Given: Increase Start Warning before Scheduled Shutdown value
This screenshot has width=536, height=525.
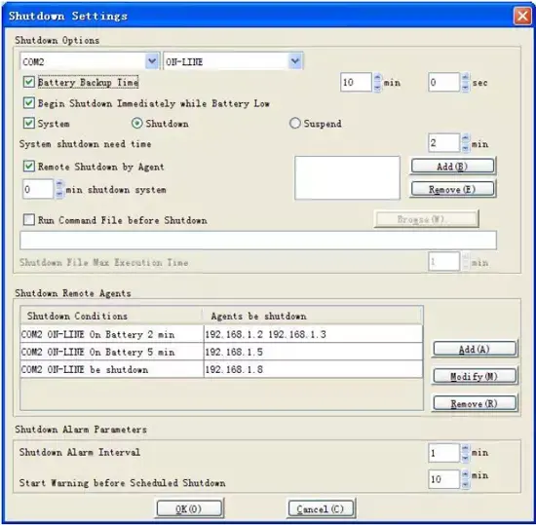Looking at the screenshot, I should coord(465,474).
